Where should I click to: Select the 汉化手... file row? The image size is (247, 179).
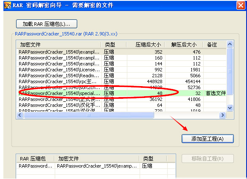[x=121, y=105]
